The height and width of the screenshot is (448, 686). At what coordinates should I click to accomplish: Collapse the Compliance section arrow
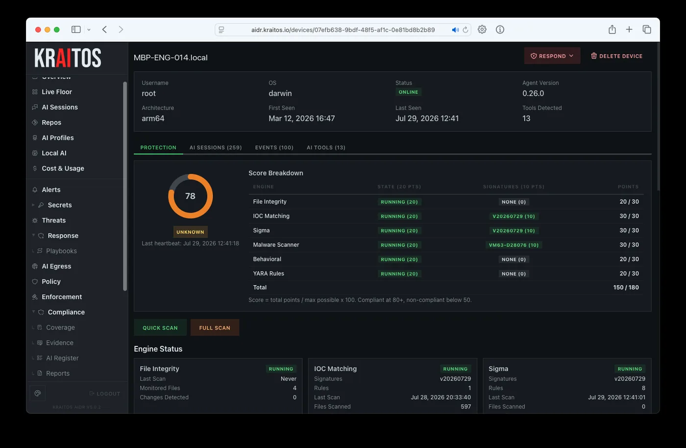33,312
